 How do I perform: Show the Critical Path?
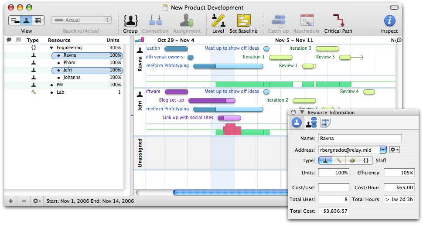point(338,21)
